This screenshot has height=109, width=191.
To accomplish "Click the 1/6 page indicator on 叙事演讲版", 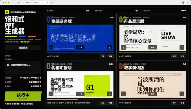I will 153,94.
